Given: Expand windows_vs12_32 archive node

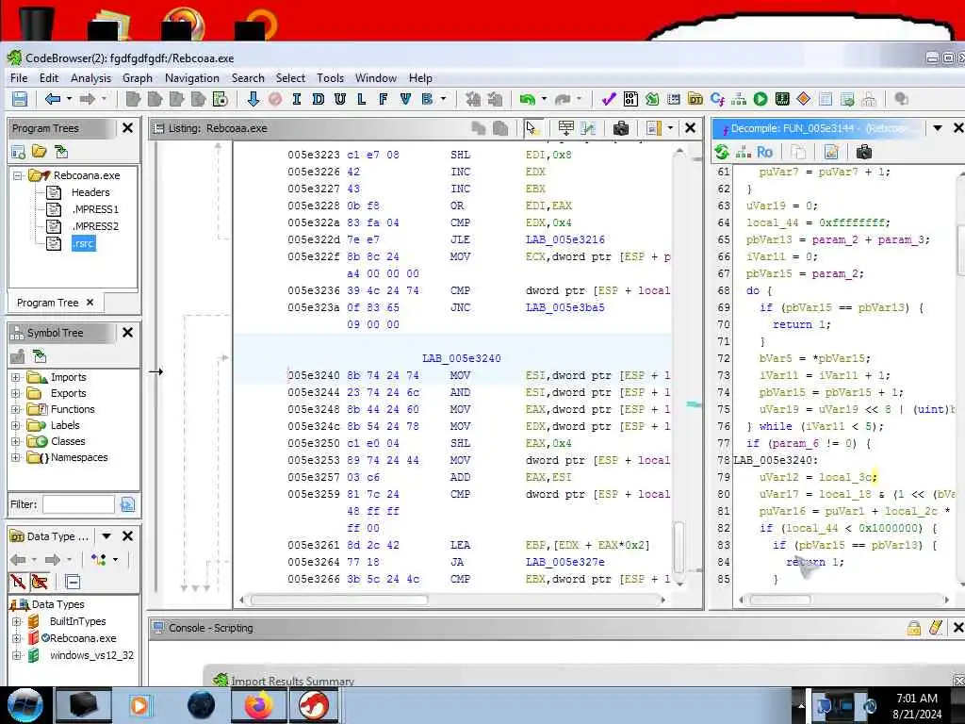Looking at the screenshot, I should (x=17, y=656).
